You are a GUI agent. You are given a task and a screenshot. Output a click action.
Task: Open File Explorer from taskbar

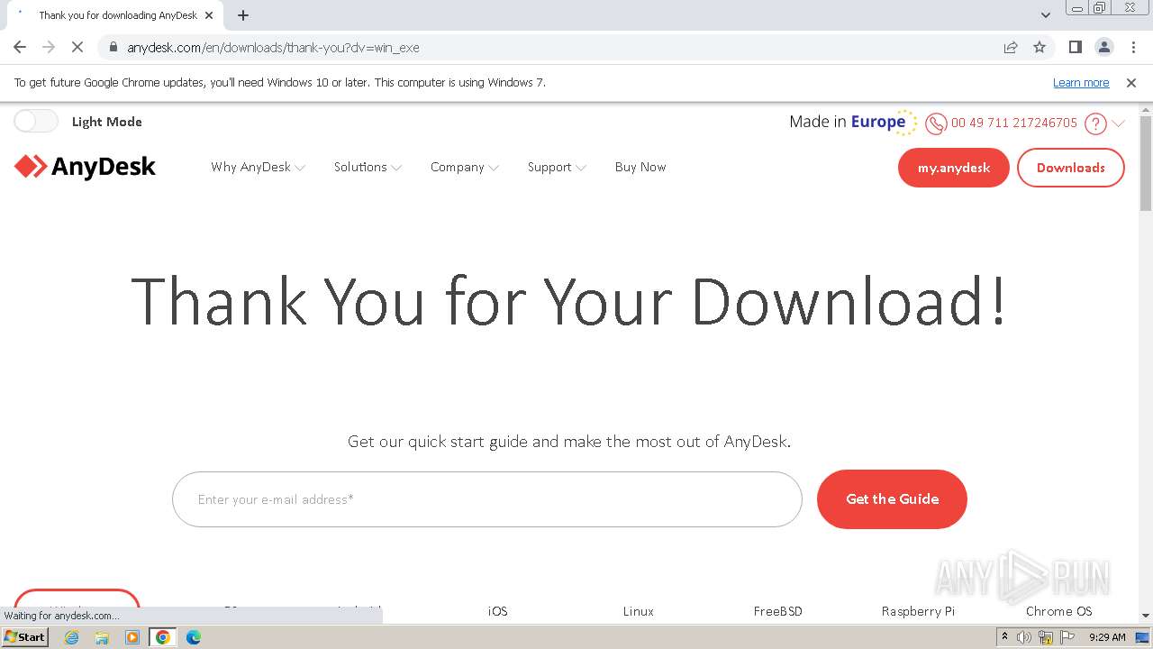[102, 637]
